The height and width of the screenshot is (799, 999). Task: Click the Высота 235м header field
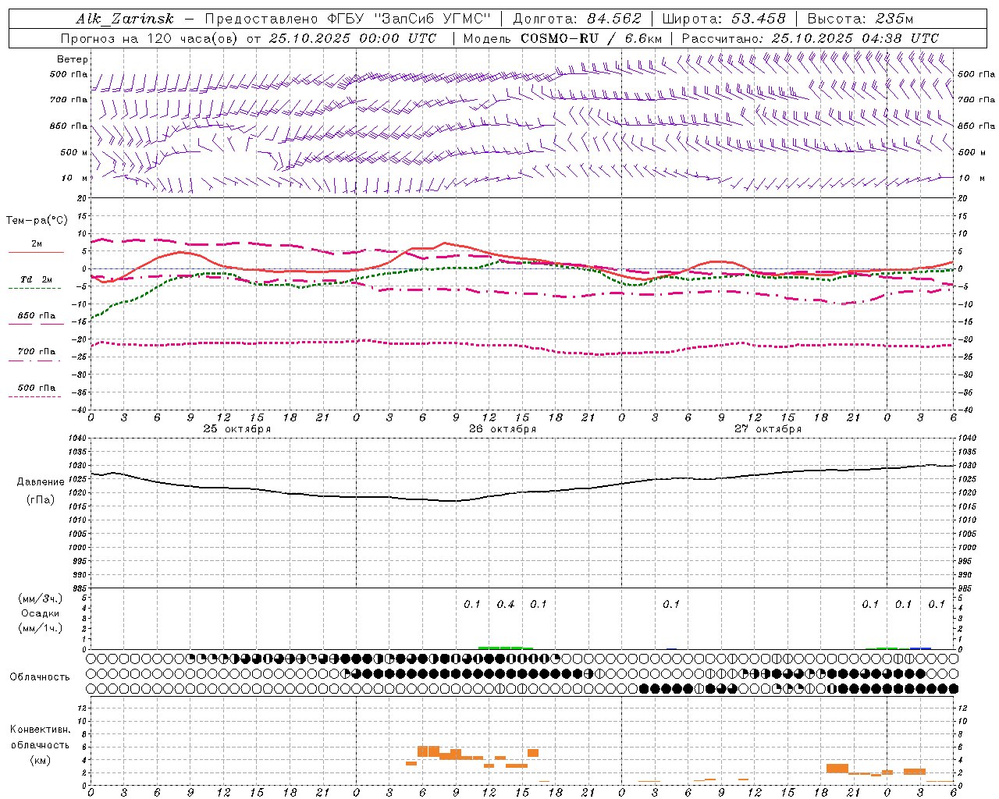click(x=860, y=19)
